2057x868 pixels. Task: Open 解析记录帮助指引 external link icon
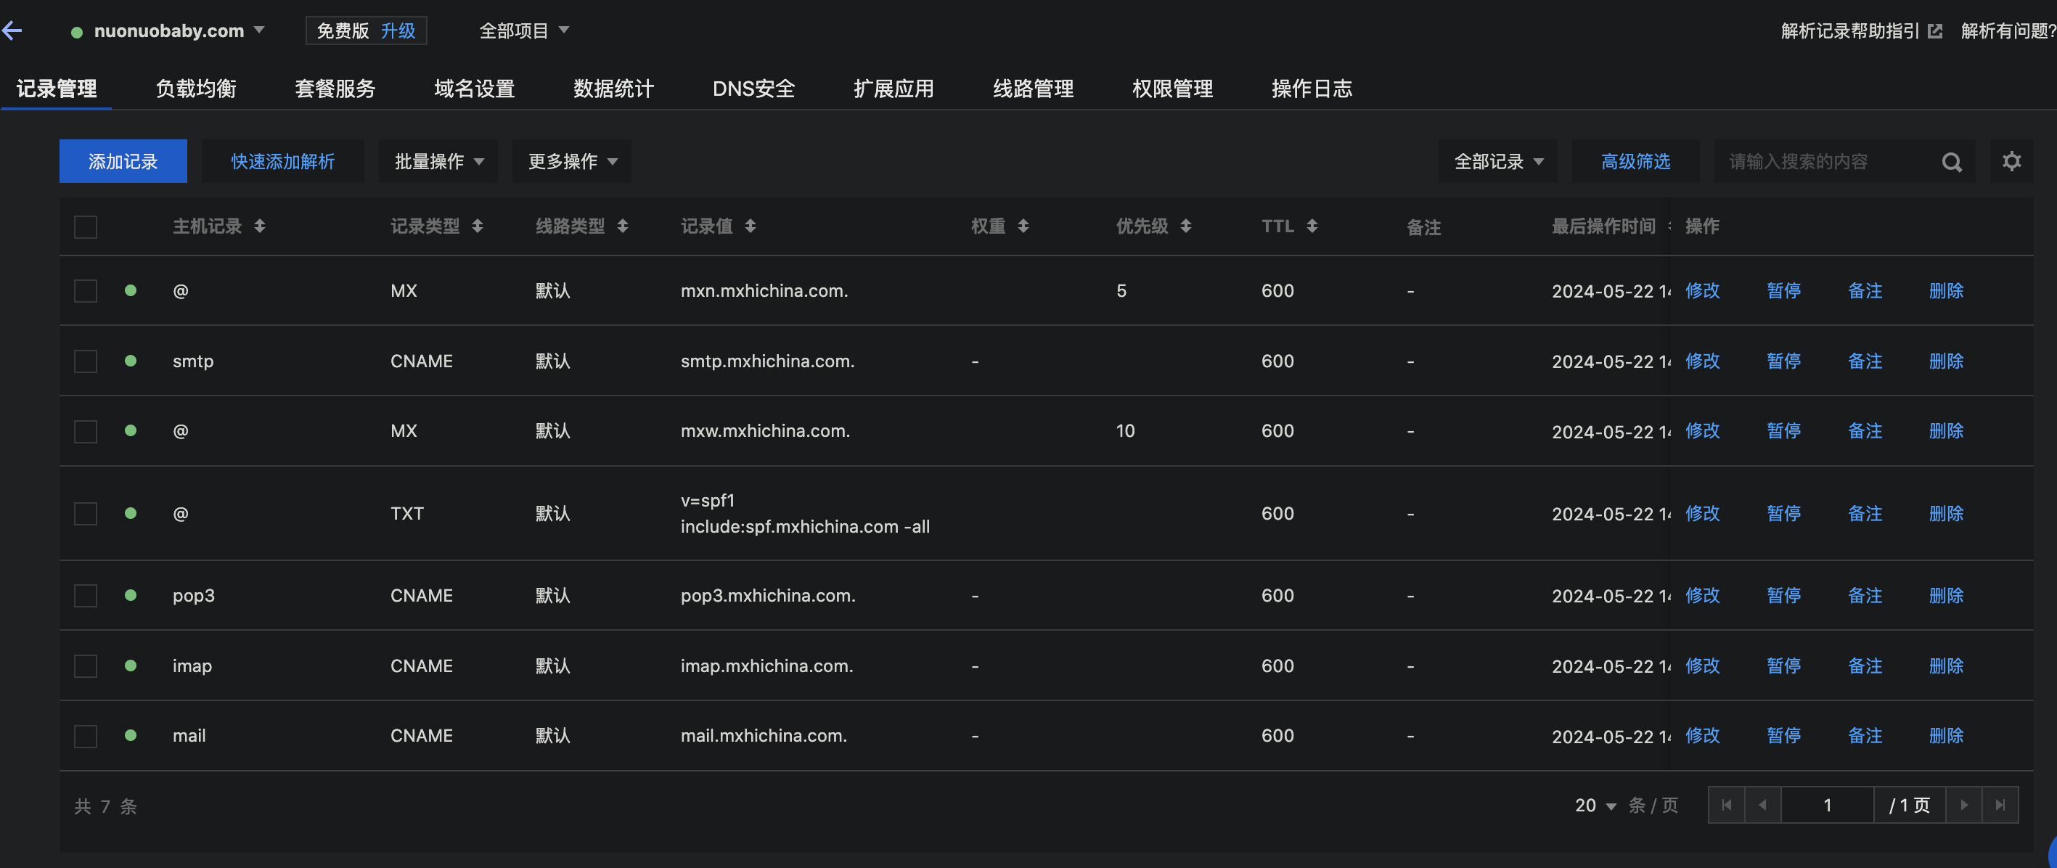click(1935, 31)
